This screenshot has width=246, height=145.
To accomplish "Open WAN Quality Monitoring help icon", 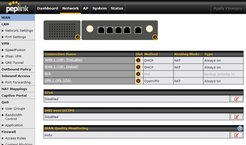I will [240, 128].
